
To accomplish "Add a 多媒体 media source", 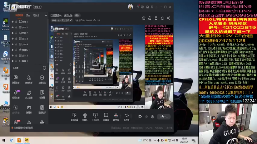I will 106,117.
